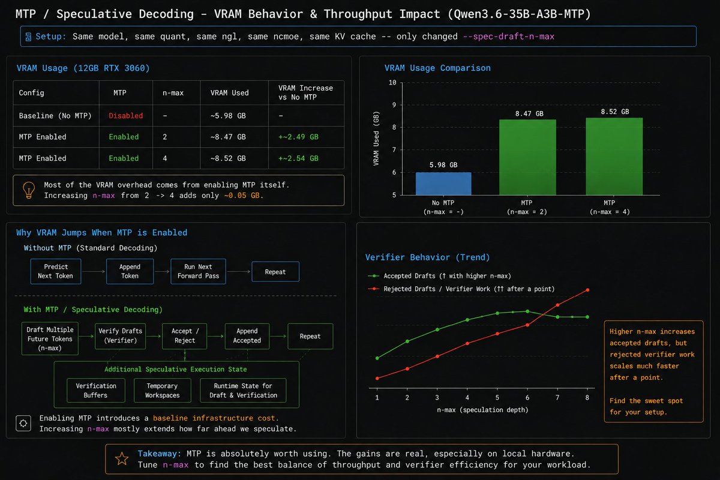Click the '~8.52 GB' table cell
720x480 pixels.
228,158
